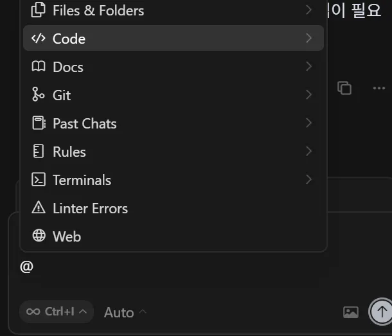392x336 pixels.
Task: Expand the Files & Folders submenu chevron
Action: click(309, 10)
